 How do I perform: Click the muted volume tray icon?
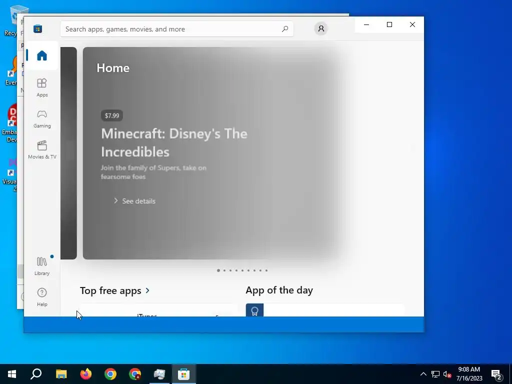447,374
